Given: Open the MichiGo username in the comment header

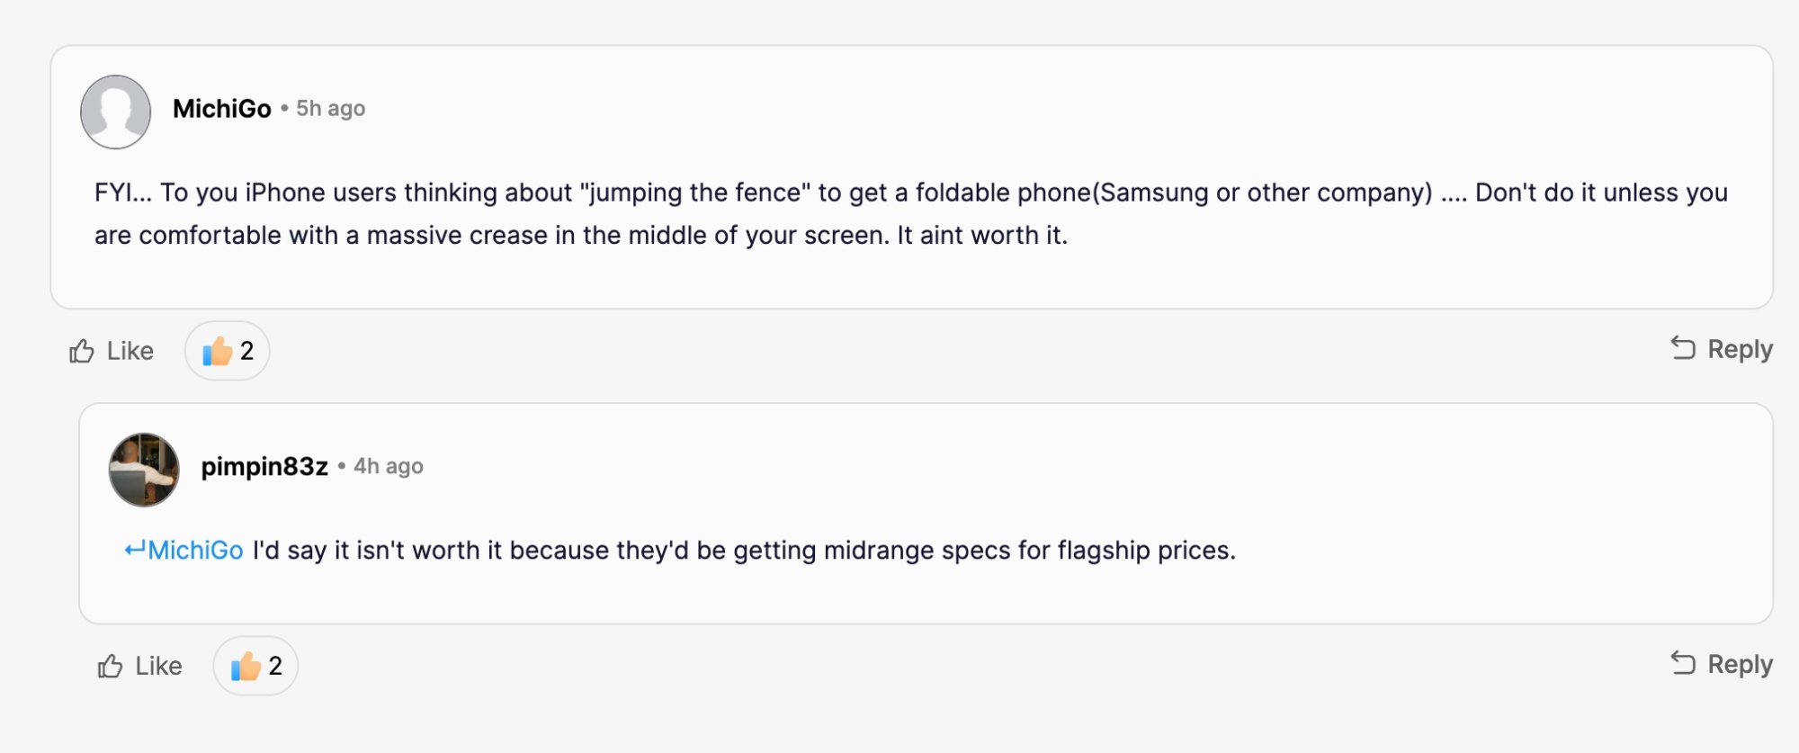Looking at the screenshot, I should click(x=221, y=109).
